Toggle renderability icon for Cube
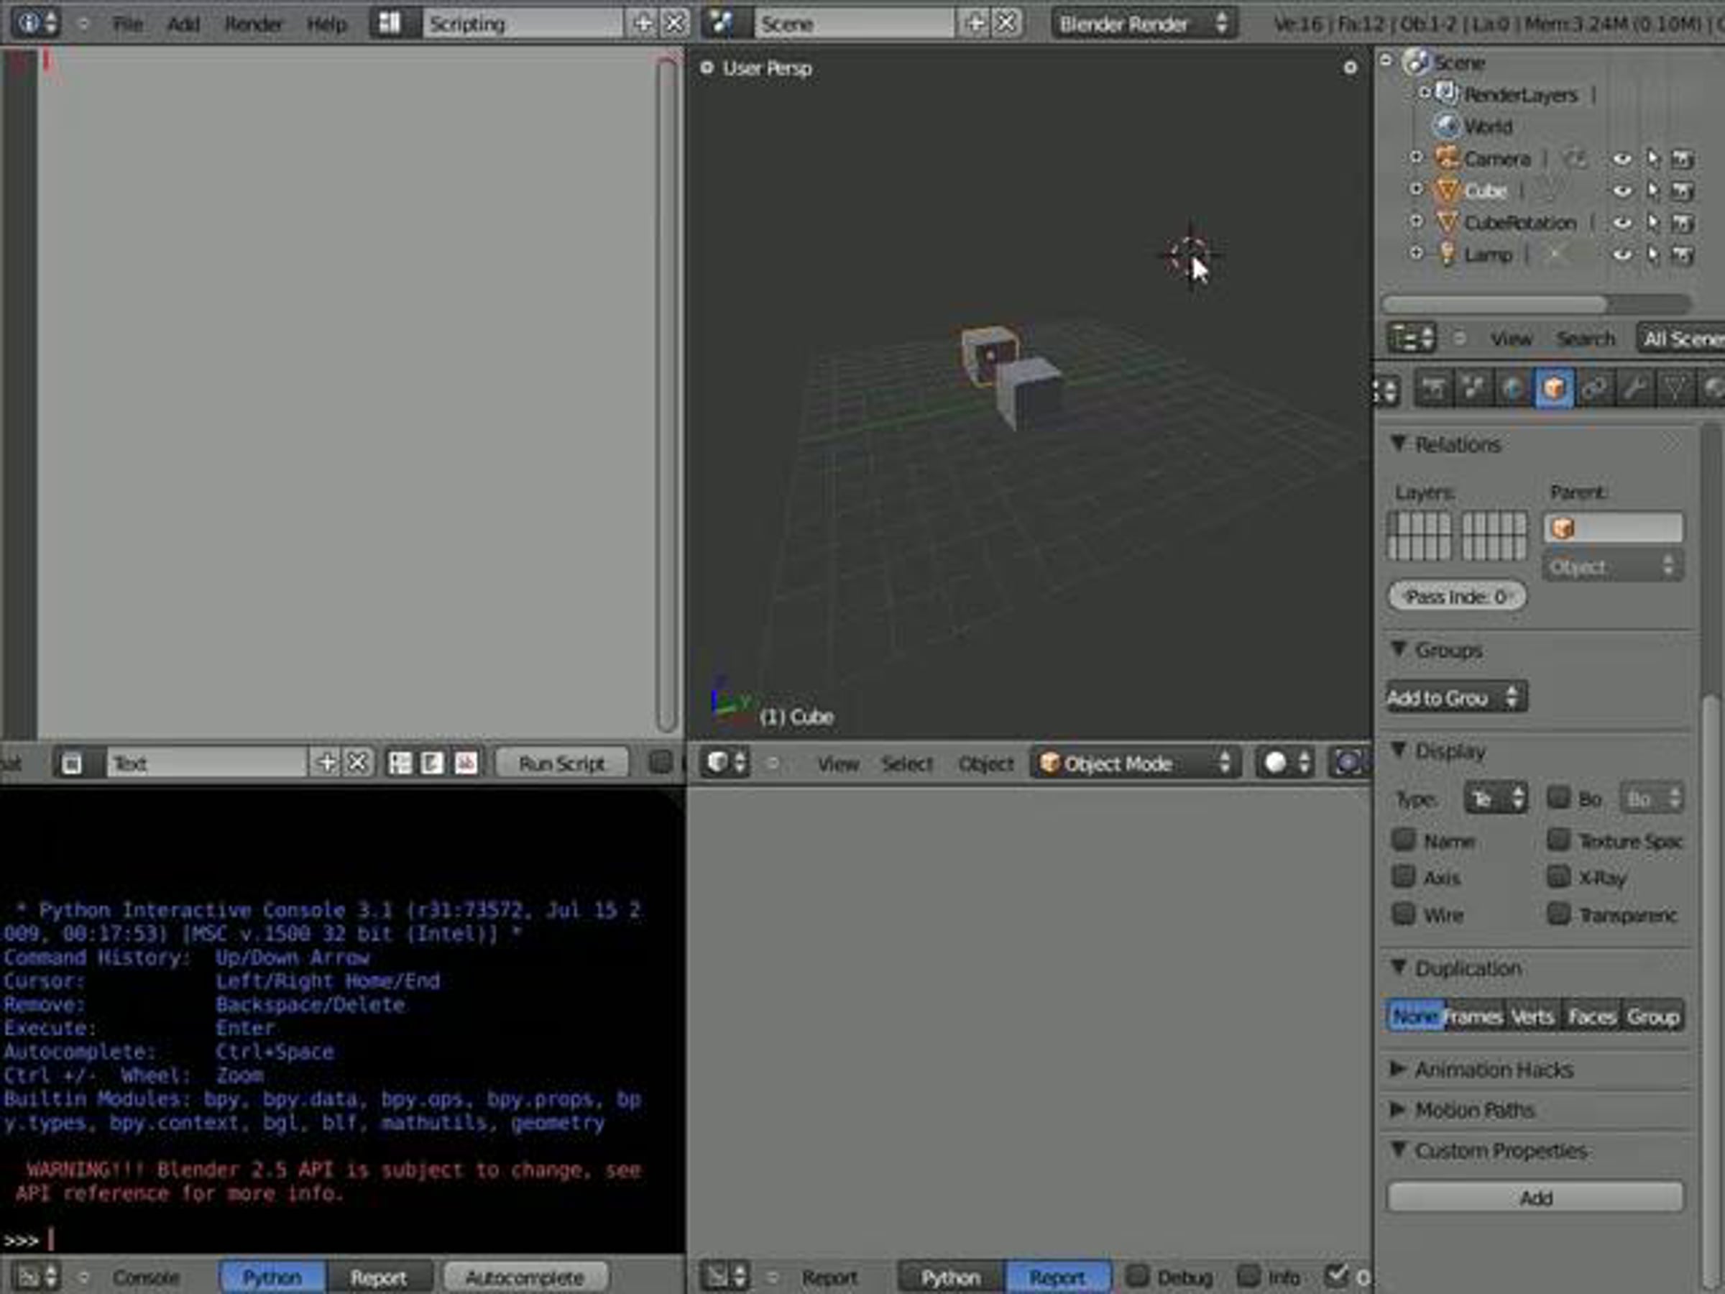The height and width of the screenshot is (1294, 1725). (1682, 191)
